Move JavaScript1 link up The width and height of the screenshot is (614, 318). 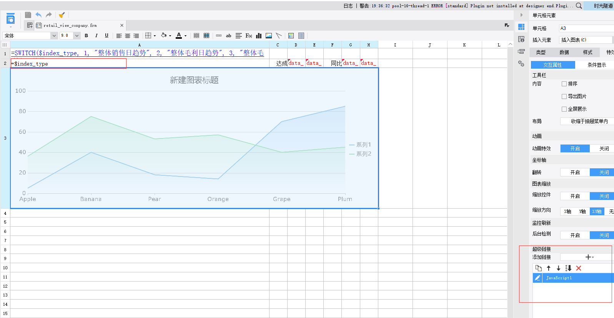tap(549, 268)
